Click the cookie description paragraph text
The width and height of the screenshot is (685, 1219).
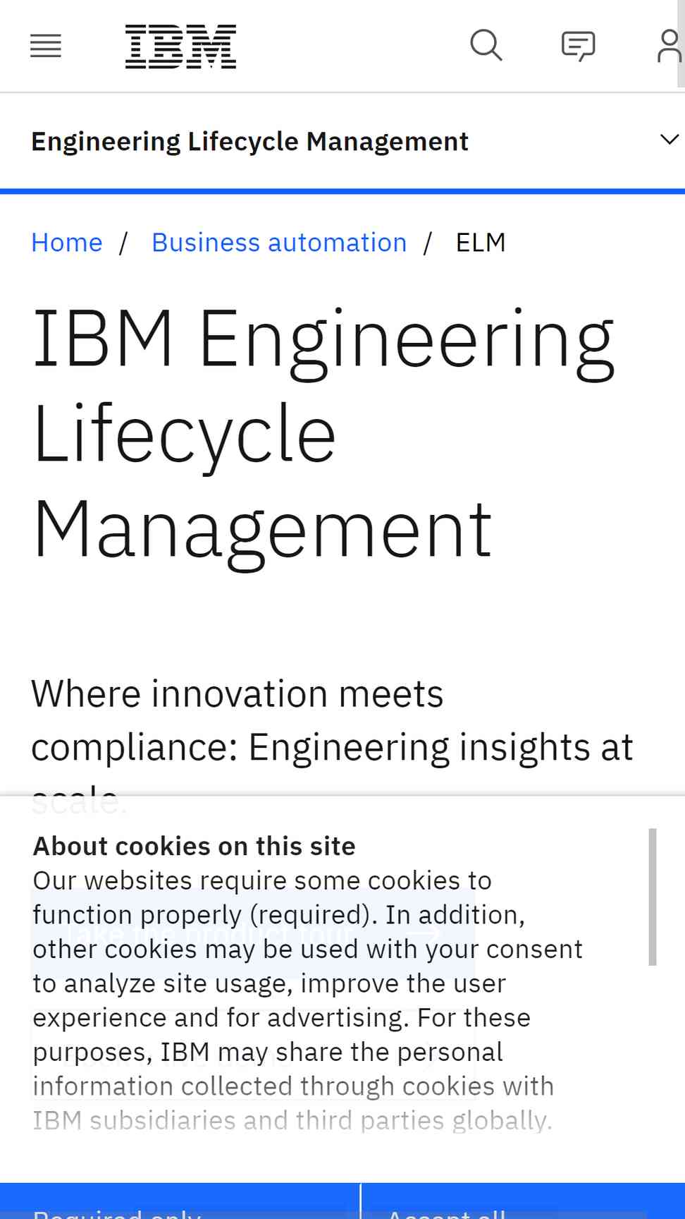(x=307, y=1000)
